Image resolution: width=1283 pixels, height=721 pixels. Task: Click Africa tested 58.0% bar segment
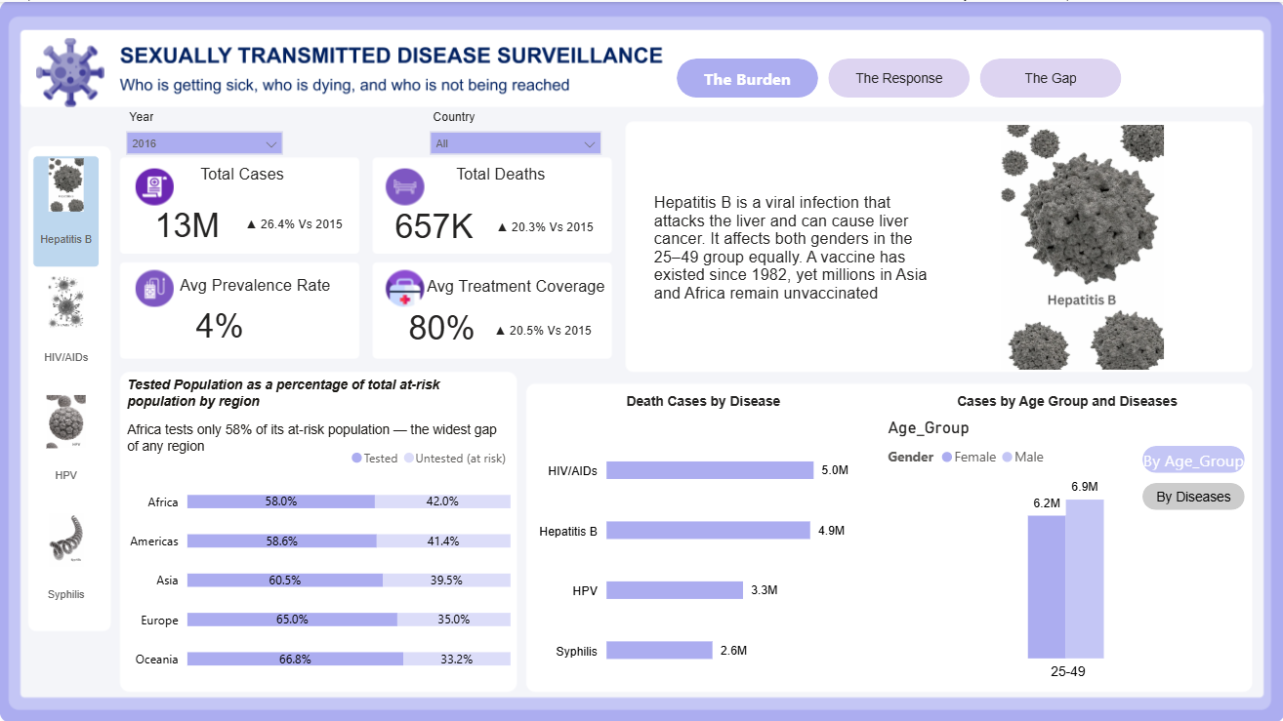pos(281,501)
